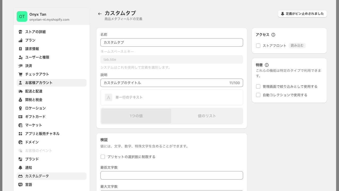
Task: Click the 名前 input field
Action: [172, 42]
